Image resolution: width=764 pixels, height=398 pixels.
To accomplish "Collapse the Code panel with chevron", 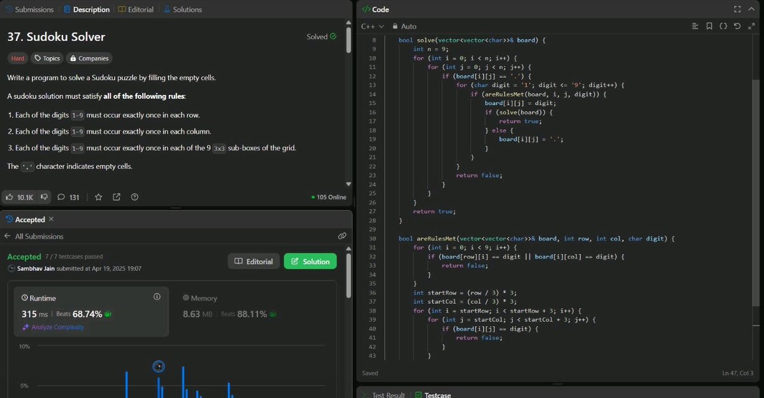I will (751, 10).
